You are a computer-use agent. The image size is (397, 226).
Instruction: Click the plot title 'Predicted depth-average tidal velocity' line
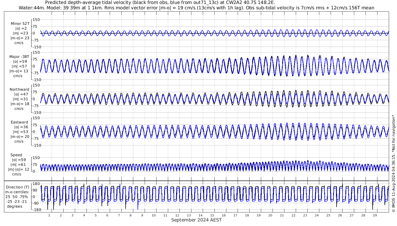pyautogui.click(x=160, y=3)
